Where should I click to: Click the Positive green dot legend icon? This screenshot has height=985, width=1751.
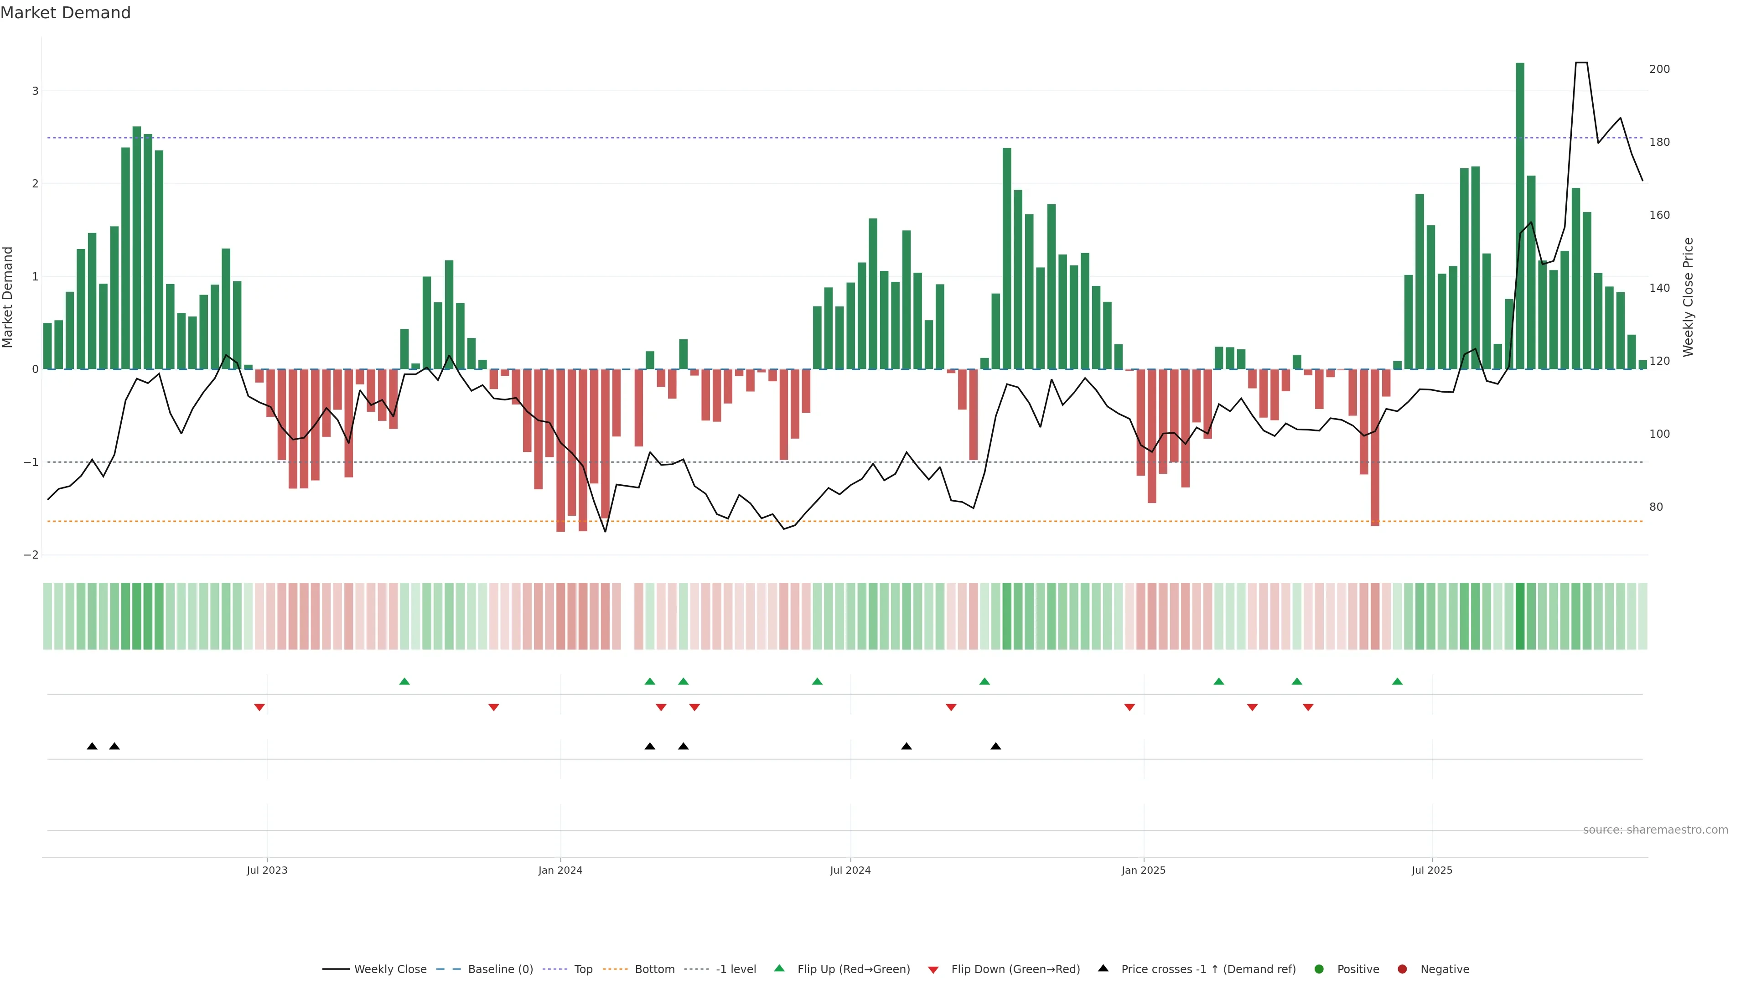tap(1319, 969)
